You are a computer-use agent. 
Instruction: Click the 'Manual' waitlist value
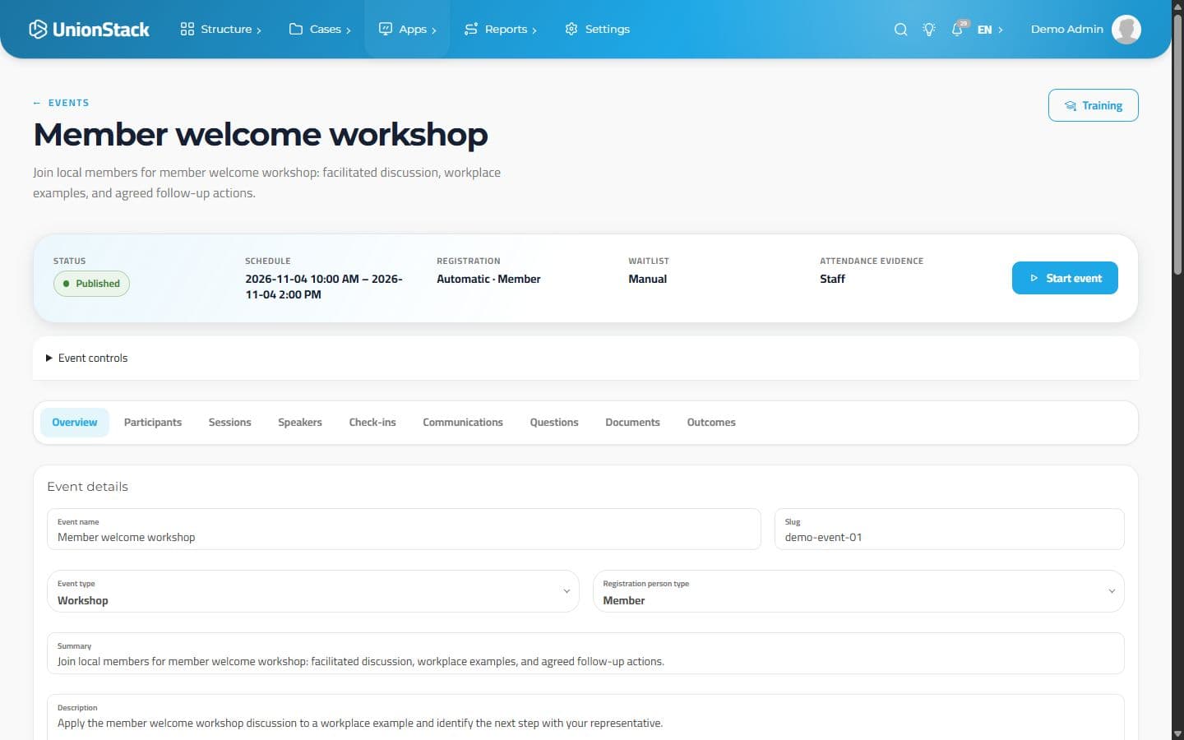[648, 279]
